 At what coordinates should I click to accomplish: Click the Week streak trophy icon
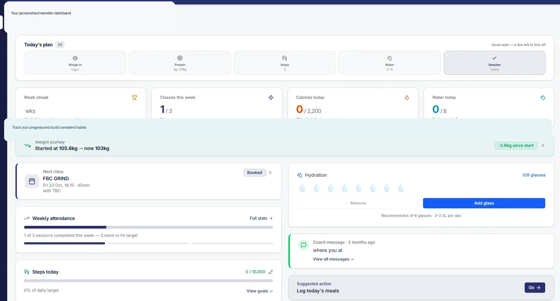pyautogui.click(x=135, y=98)
